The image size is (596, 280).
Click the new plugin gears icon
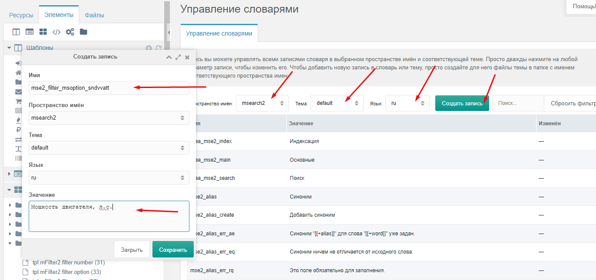(x=70, y=32)
